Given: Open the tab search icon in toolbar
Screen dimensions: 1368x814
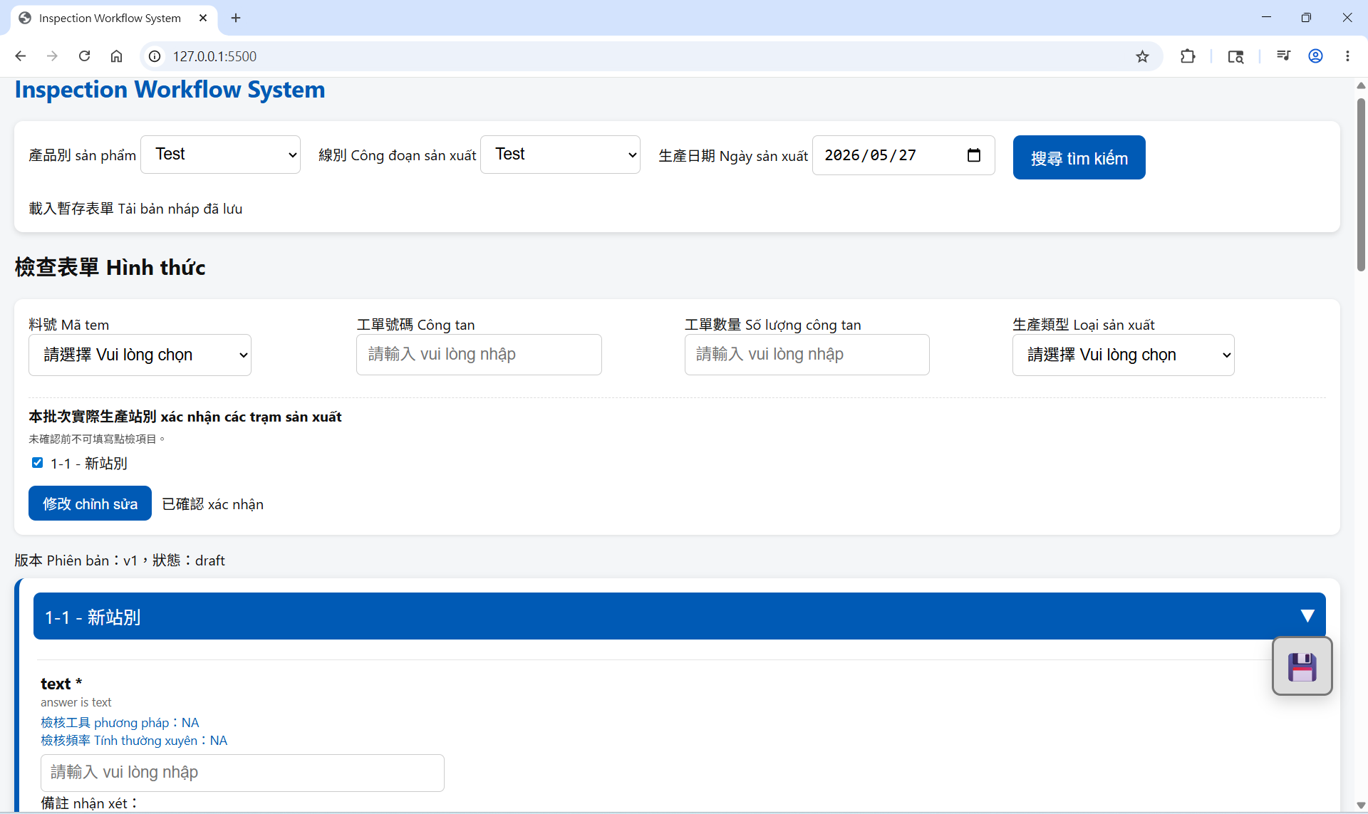Looking at the screenshot, I should click(1235, 56).
